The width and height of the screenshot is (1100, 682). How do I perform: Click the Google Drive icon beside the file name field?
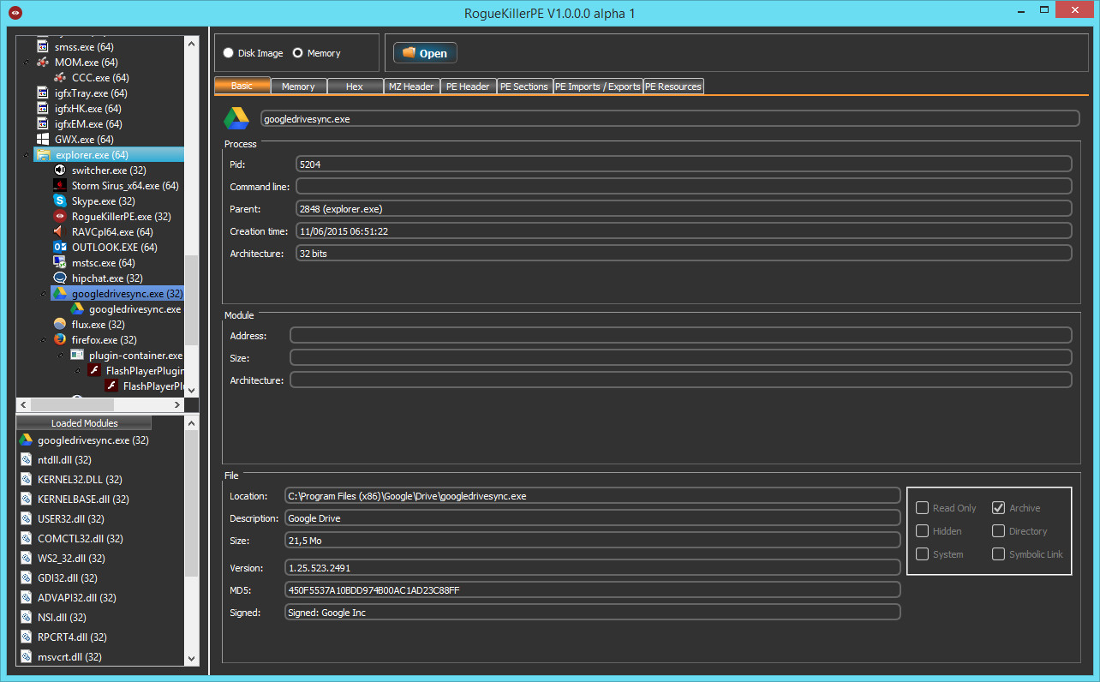pos(236,118)
